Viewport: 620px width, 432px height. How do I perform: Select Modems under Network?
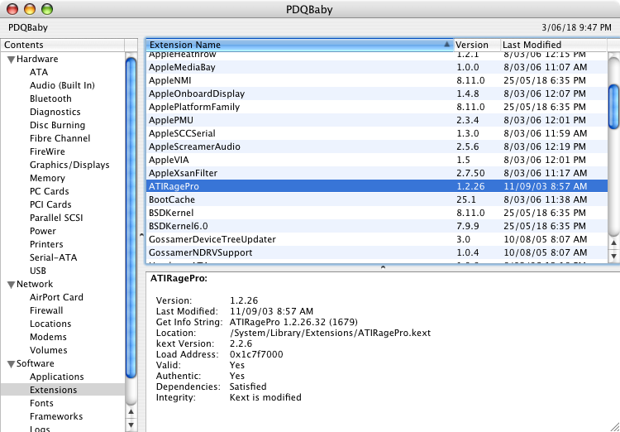coord(48,337)
